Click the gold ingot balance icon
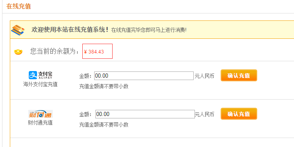The image size is (294, 147). (18, 52)
